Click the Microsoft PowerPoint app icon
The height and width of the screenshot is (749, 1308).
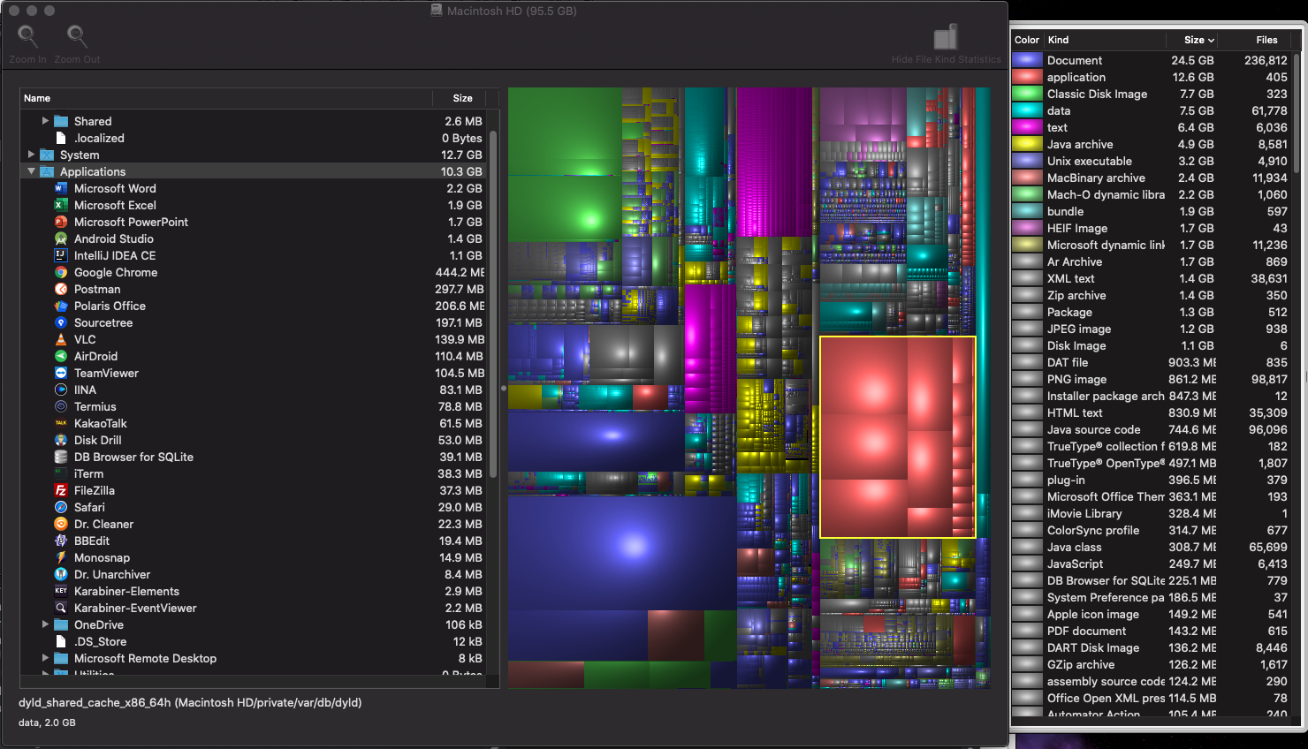click(x=61, y=222)
